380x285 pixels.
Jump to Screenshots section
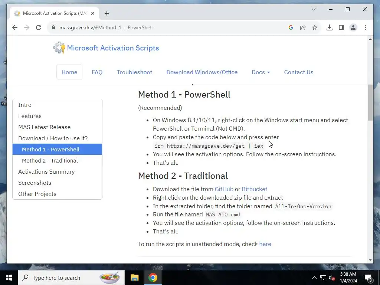(57, 183)
